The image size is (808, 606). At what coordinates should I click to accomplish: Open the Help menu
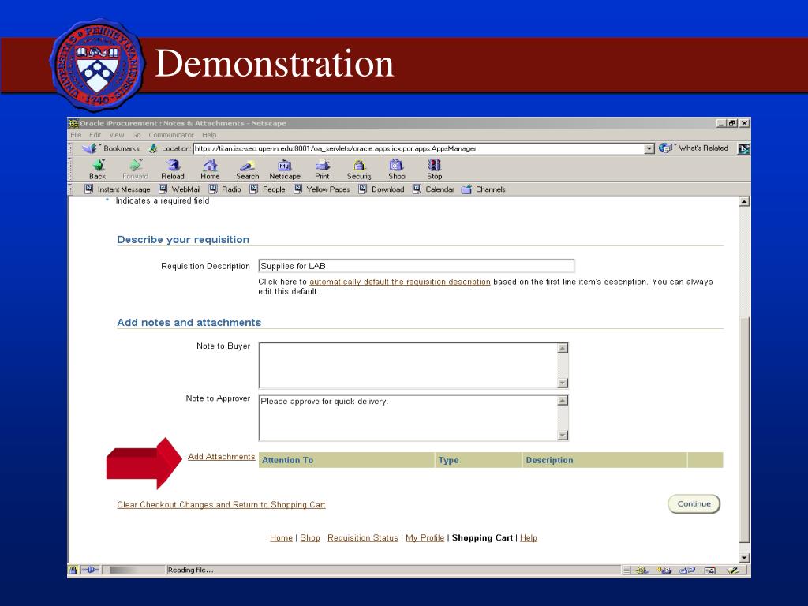pyautogui.click(x=209, y=135)
